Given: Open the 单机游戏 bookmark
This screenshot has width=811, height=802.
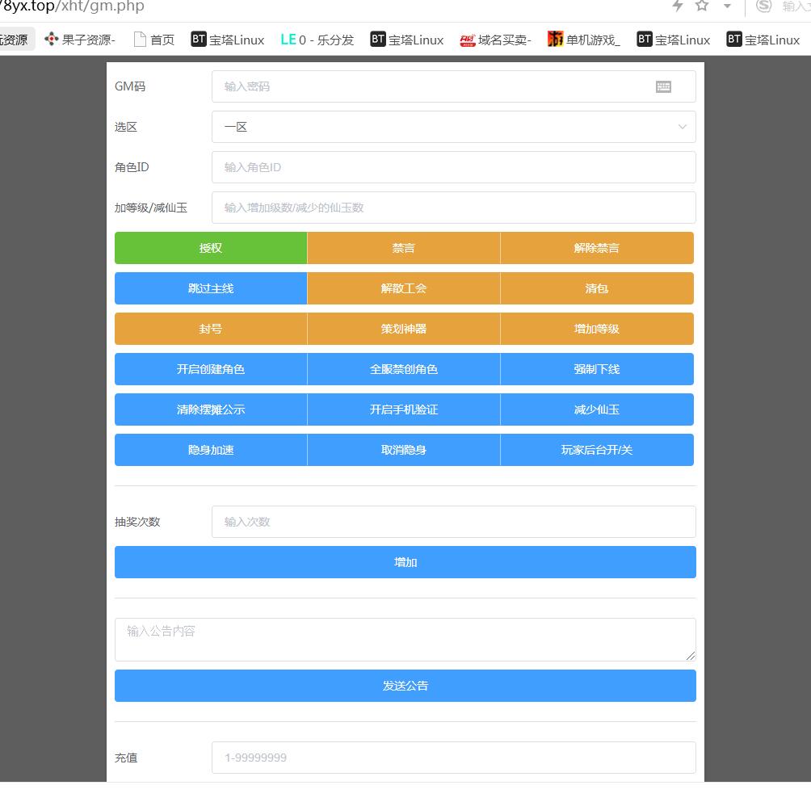Looking at the screenshot, I should (583, 40).
